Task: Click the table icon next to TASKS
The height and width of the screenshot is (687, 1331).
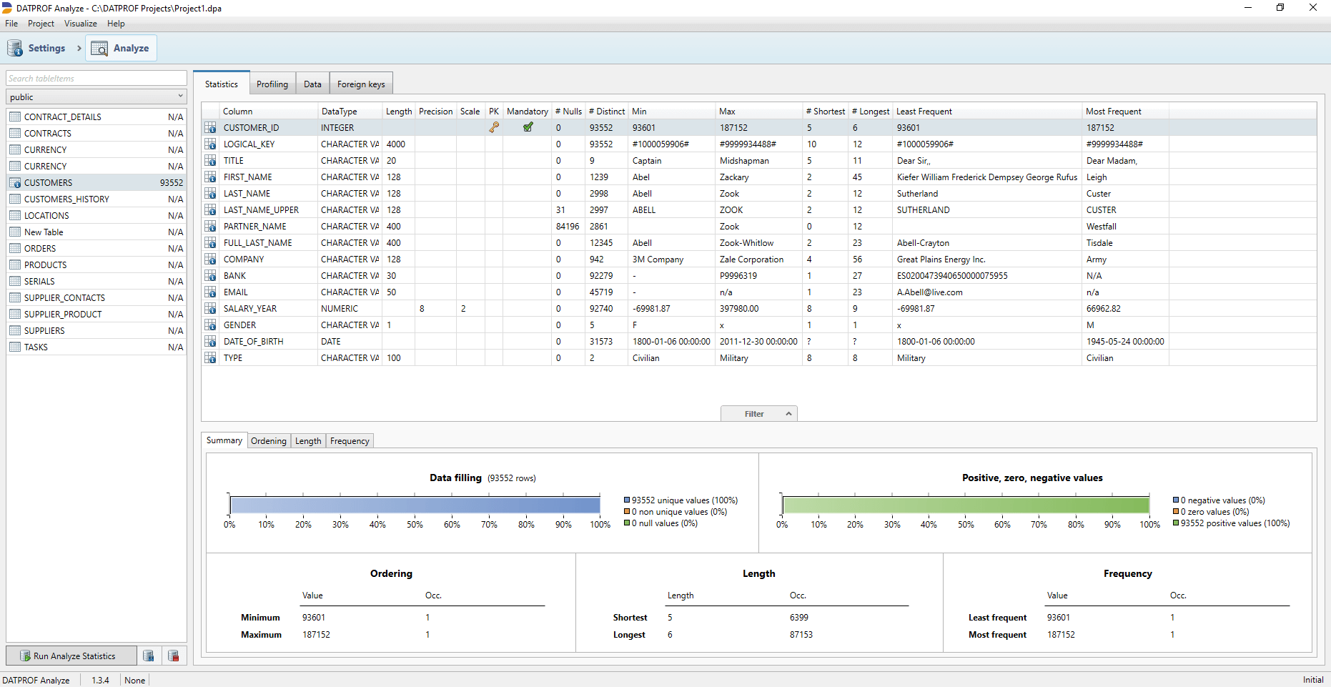Action: pos(15,347)
